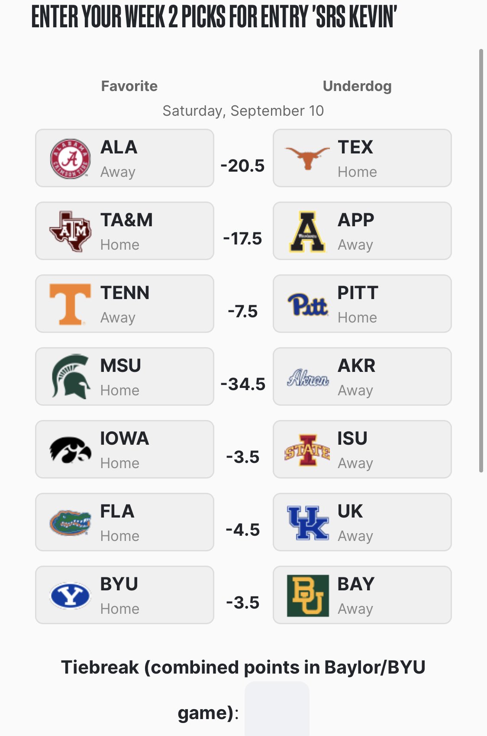
Task: Click the Pitt script logo
Action: point(308,304)
